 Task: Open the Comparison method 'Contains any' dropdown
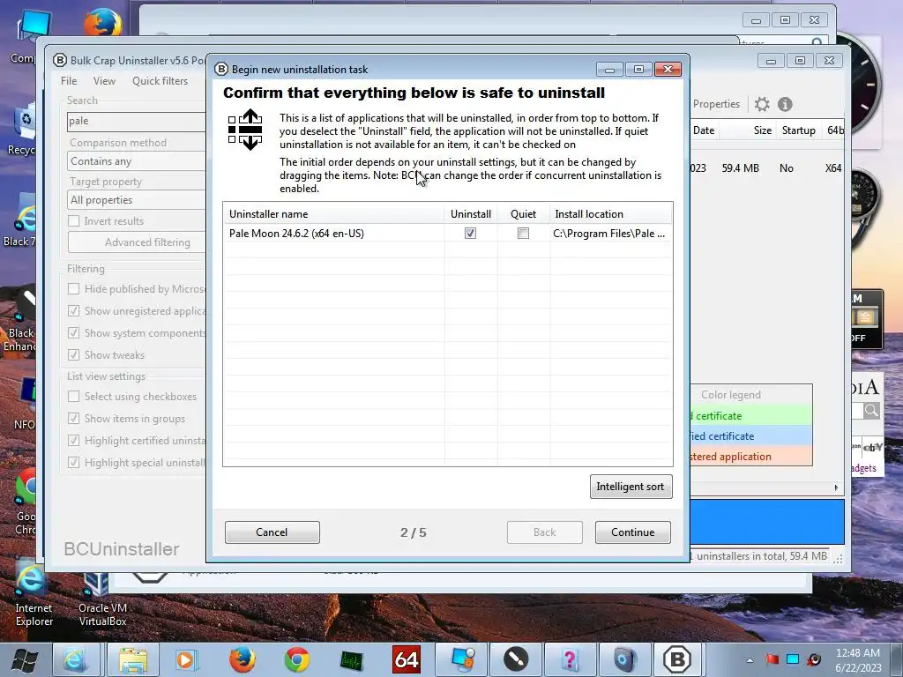137,161
